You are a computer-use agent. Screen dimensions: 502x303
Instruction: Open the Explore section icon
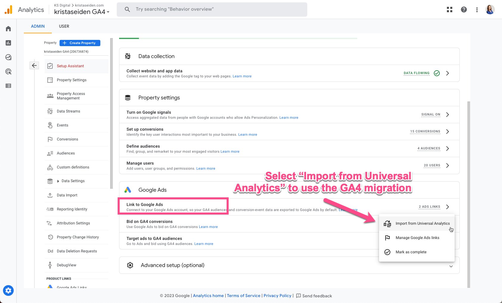point(8,57)
